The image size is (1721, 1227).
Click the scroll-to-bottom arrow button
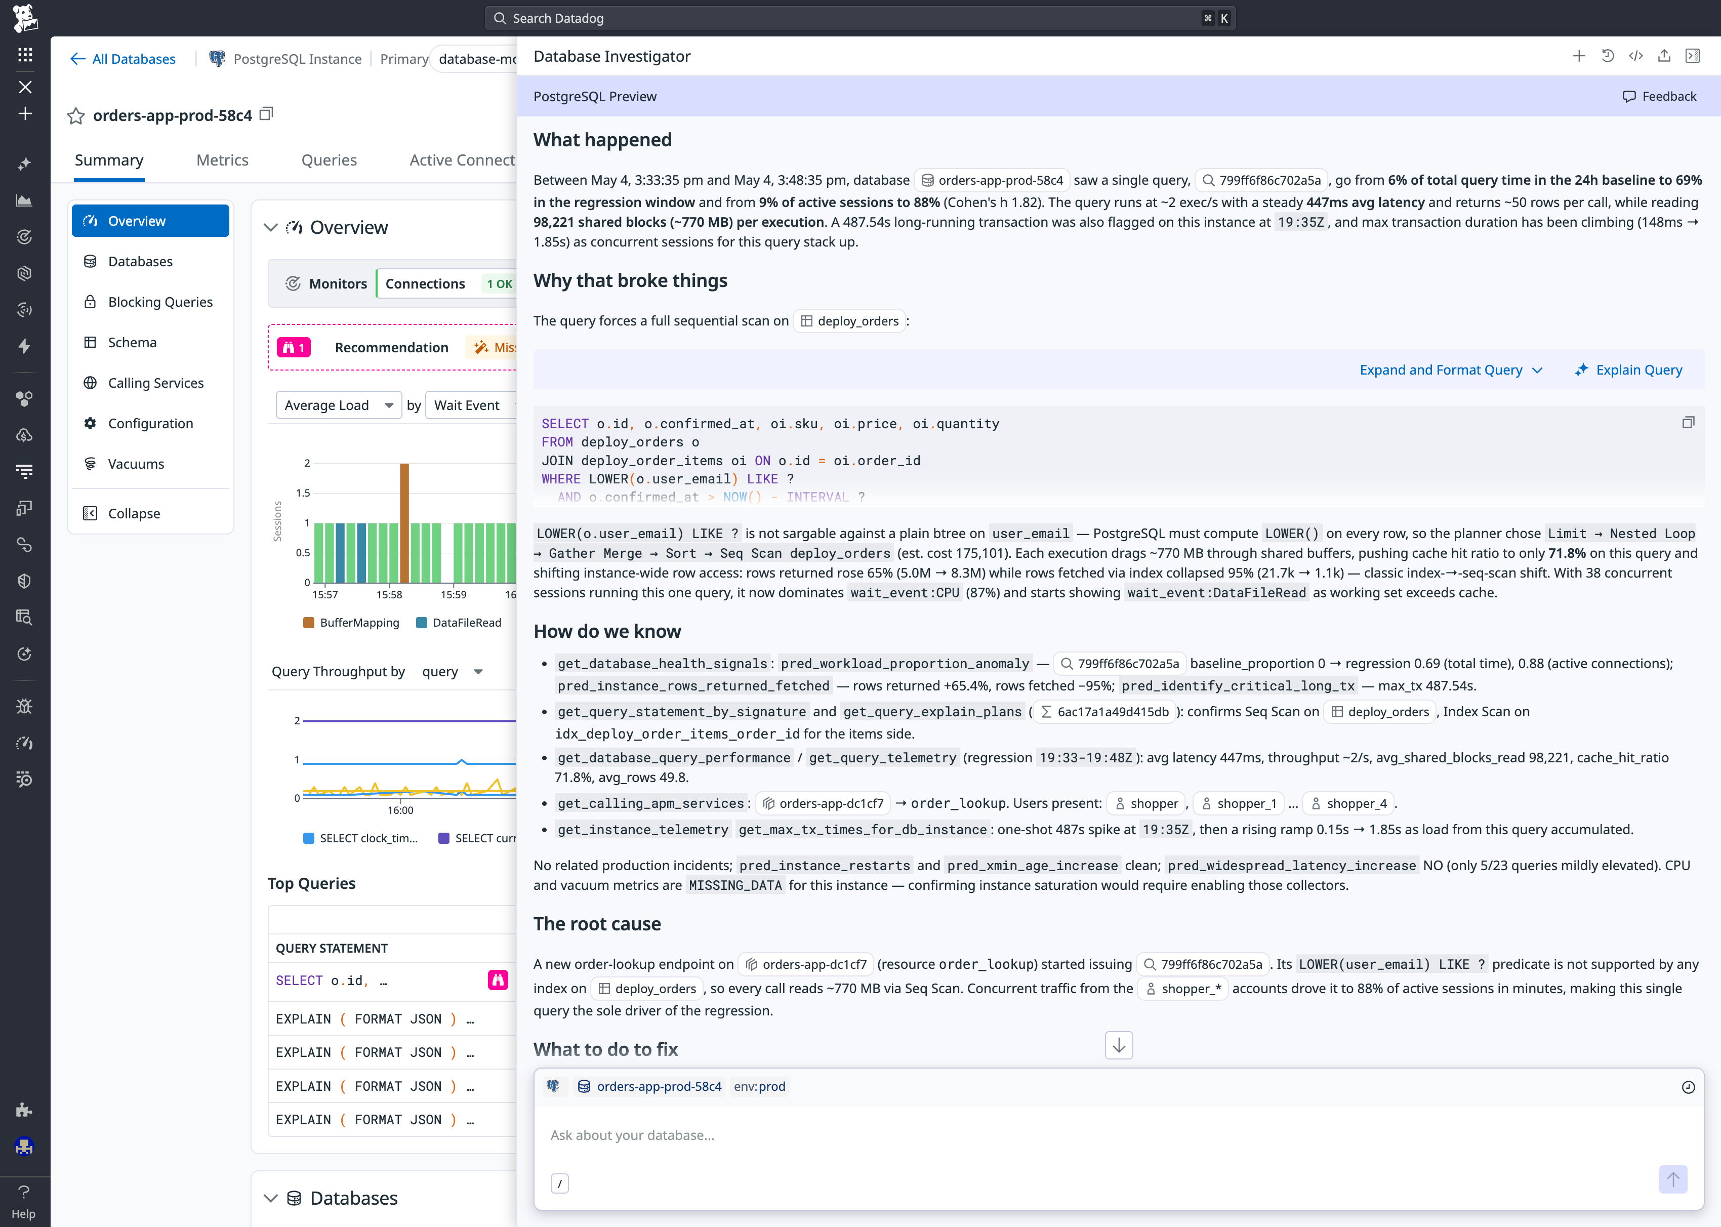[x=1119, y=1045]
